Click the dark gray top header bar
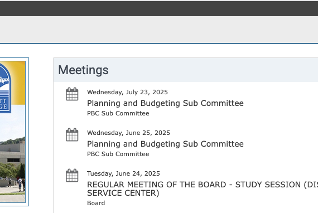Screen dimensions: 318x213 click(159, 8)
